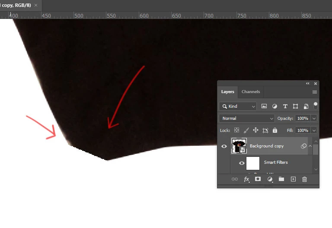Screen dimensions: 332x228
Task: Open the Kind filter dropdown
Action: coord(238,106)
